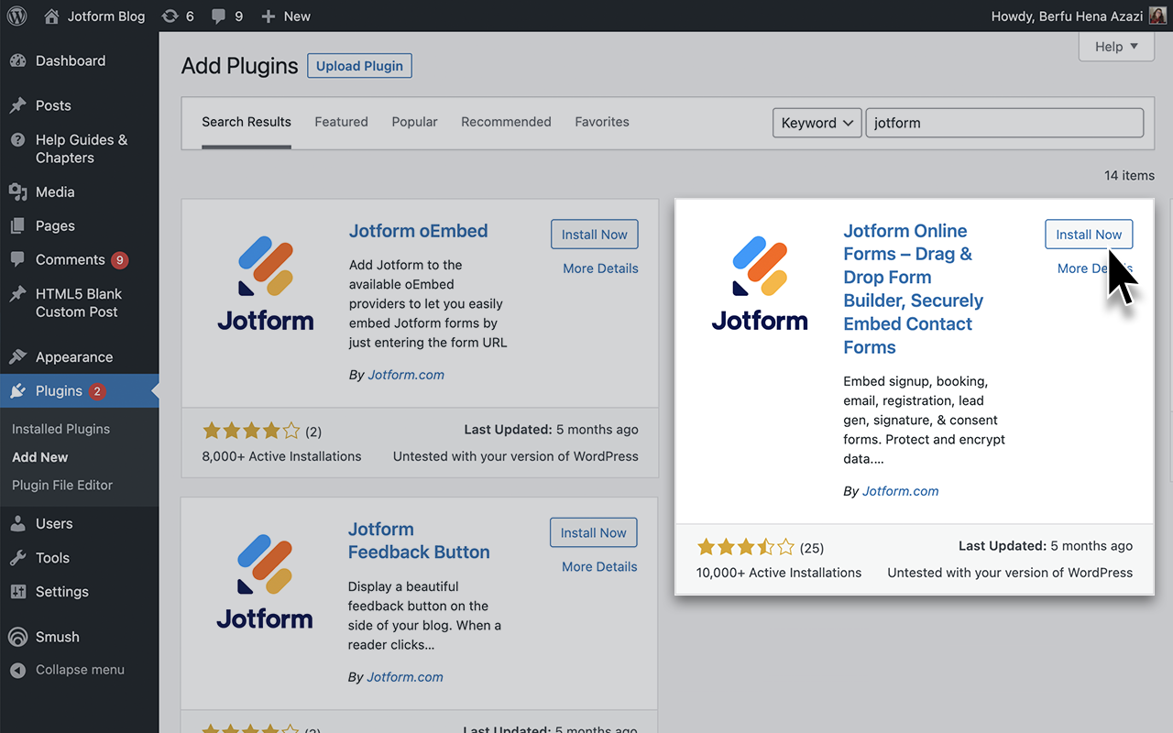
Task: Open the Help dropdown
Action: tap(1115, 46)
